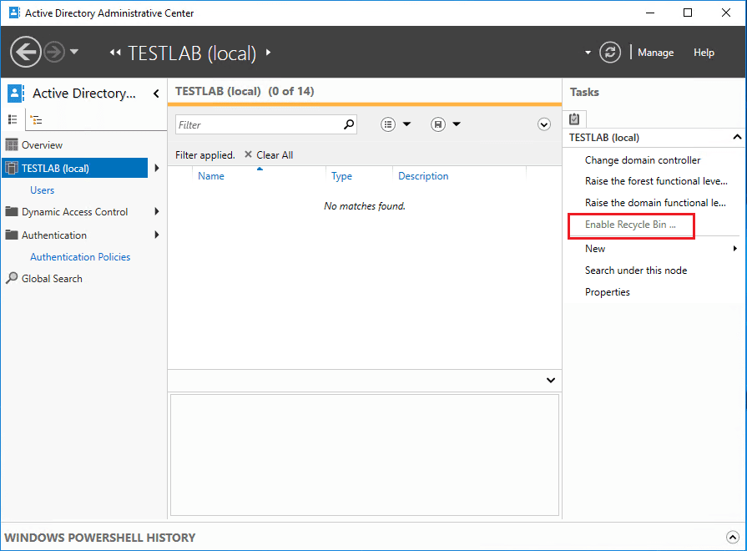Click the magnifier icon in Filter box
This screenshot has height=551, width=747.
pos(349,124)
